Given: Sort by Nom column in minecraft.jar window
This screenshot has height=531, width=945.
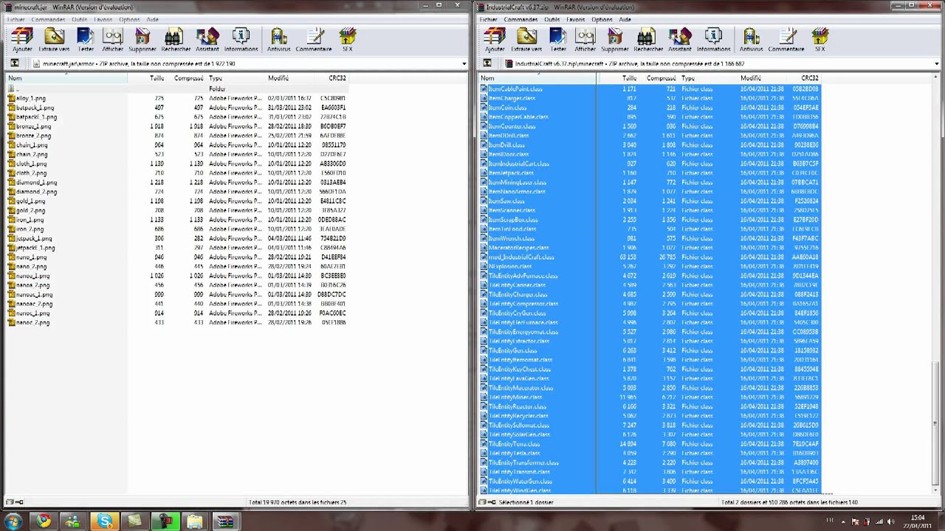Looking at the screenshot, I should click(66, 78).
